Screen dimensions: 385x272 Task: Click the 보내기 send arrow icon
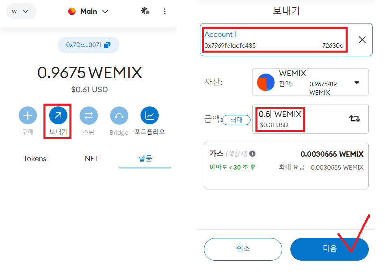tap(58, 115)
